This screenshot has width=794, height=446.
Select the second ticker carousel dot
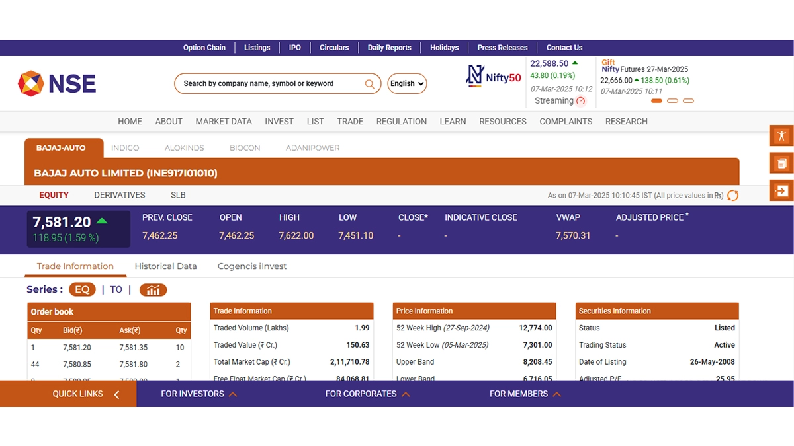coord(672,101)
